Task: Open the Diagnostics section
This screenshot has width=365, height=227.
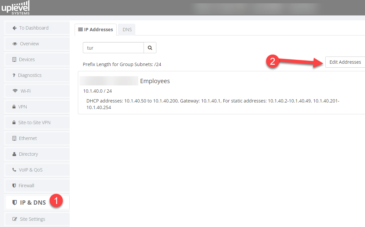Action: [37, 75]
